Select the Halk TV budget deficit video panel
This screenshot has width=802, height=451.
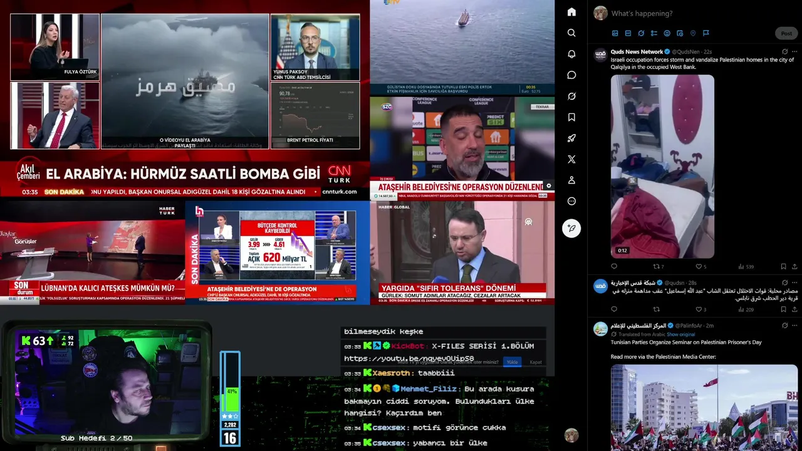pyautogui.click(x=278, y=252)
